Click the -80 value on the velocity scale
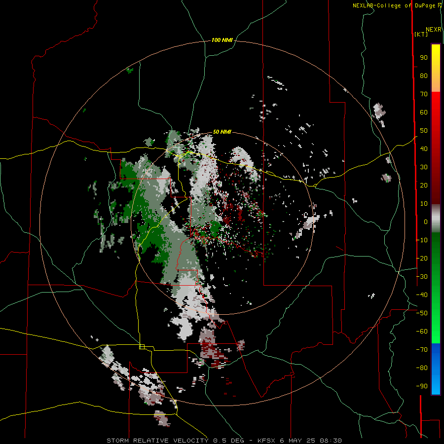This screenshot has height=444, width=444. tap(422, 368)
